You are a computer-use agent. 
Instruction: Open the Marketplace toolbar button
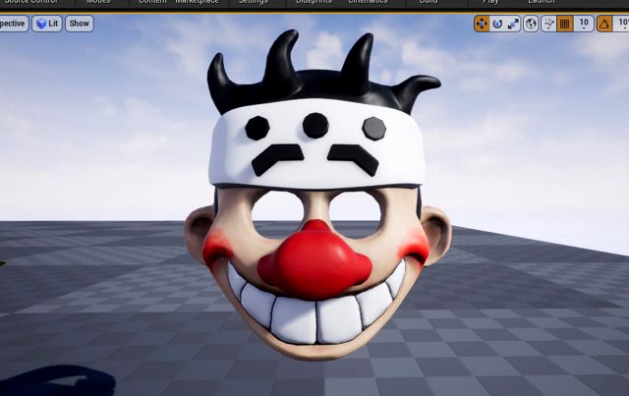pos(197,2)
